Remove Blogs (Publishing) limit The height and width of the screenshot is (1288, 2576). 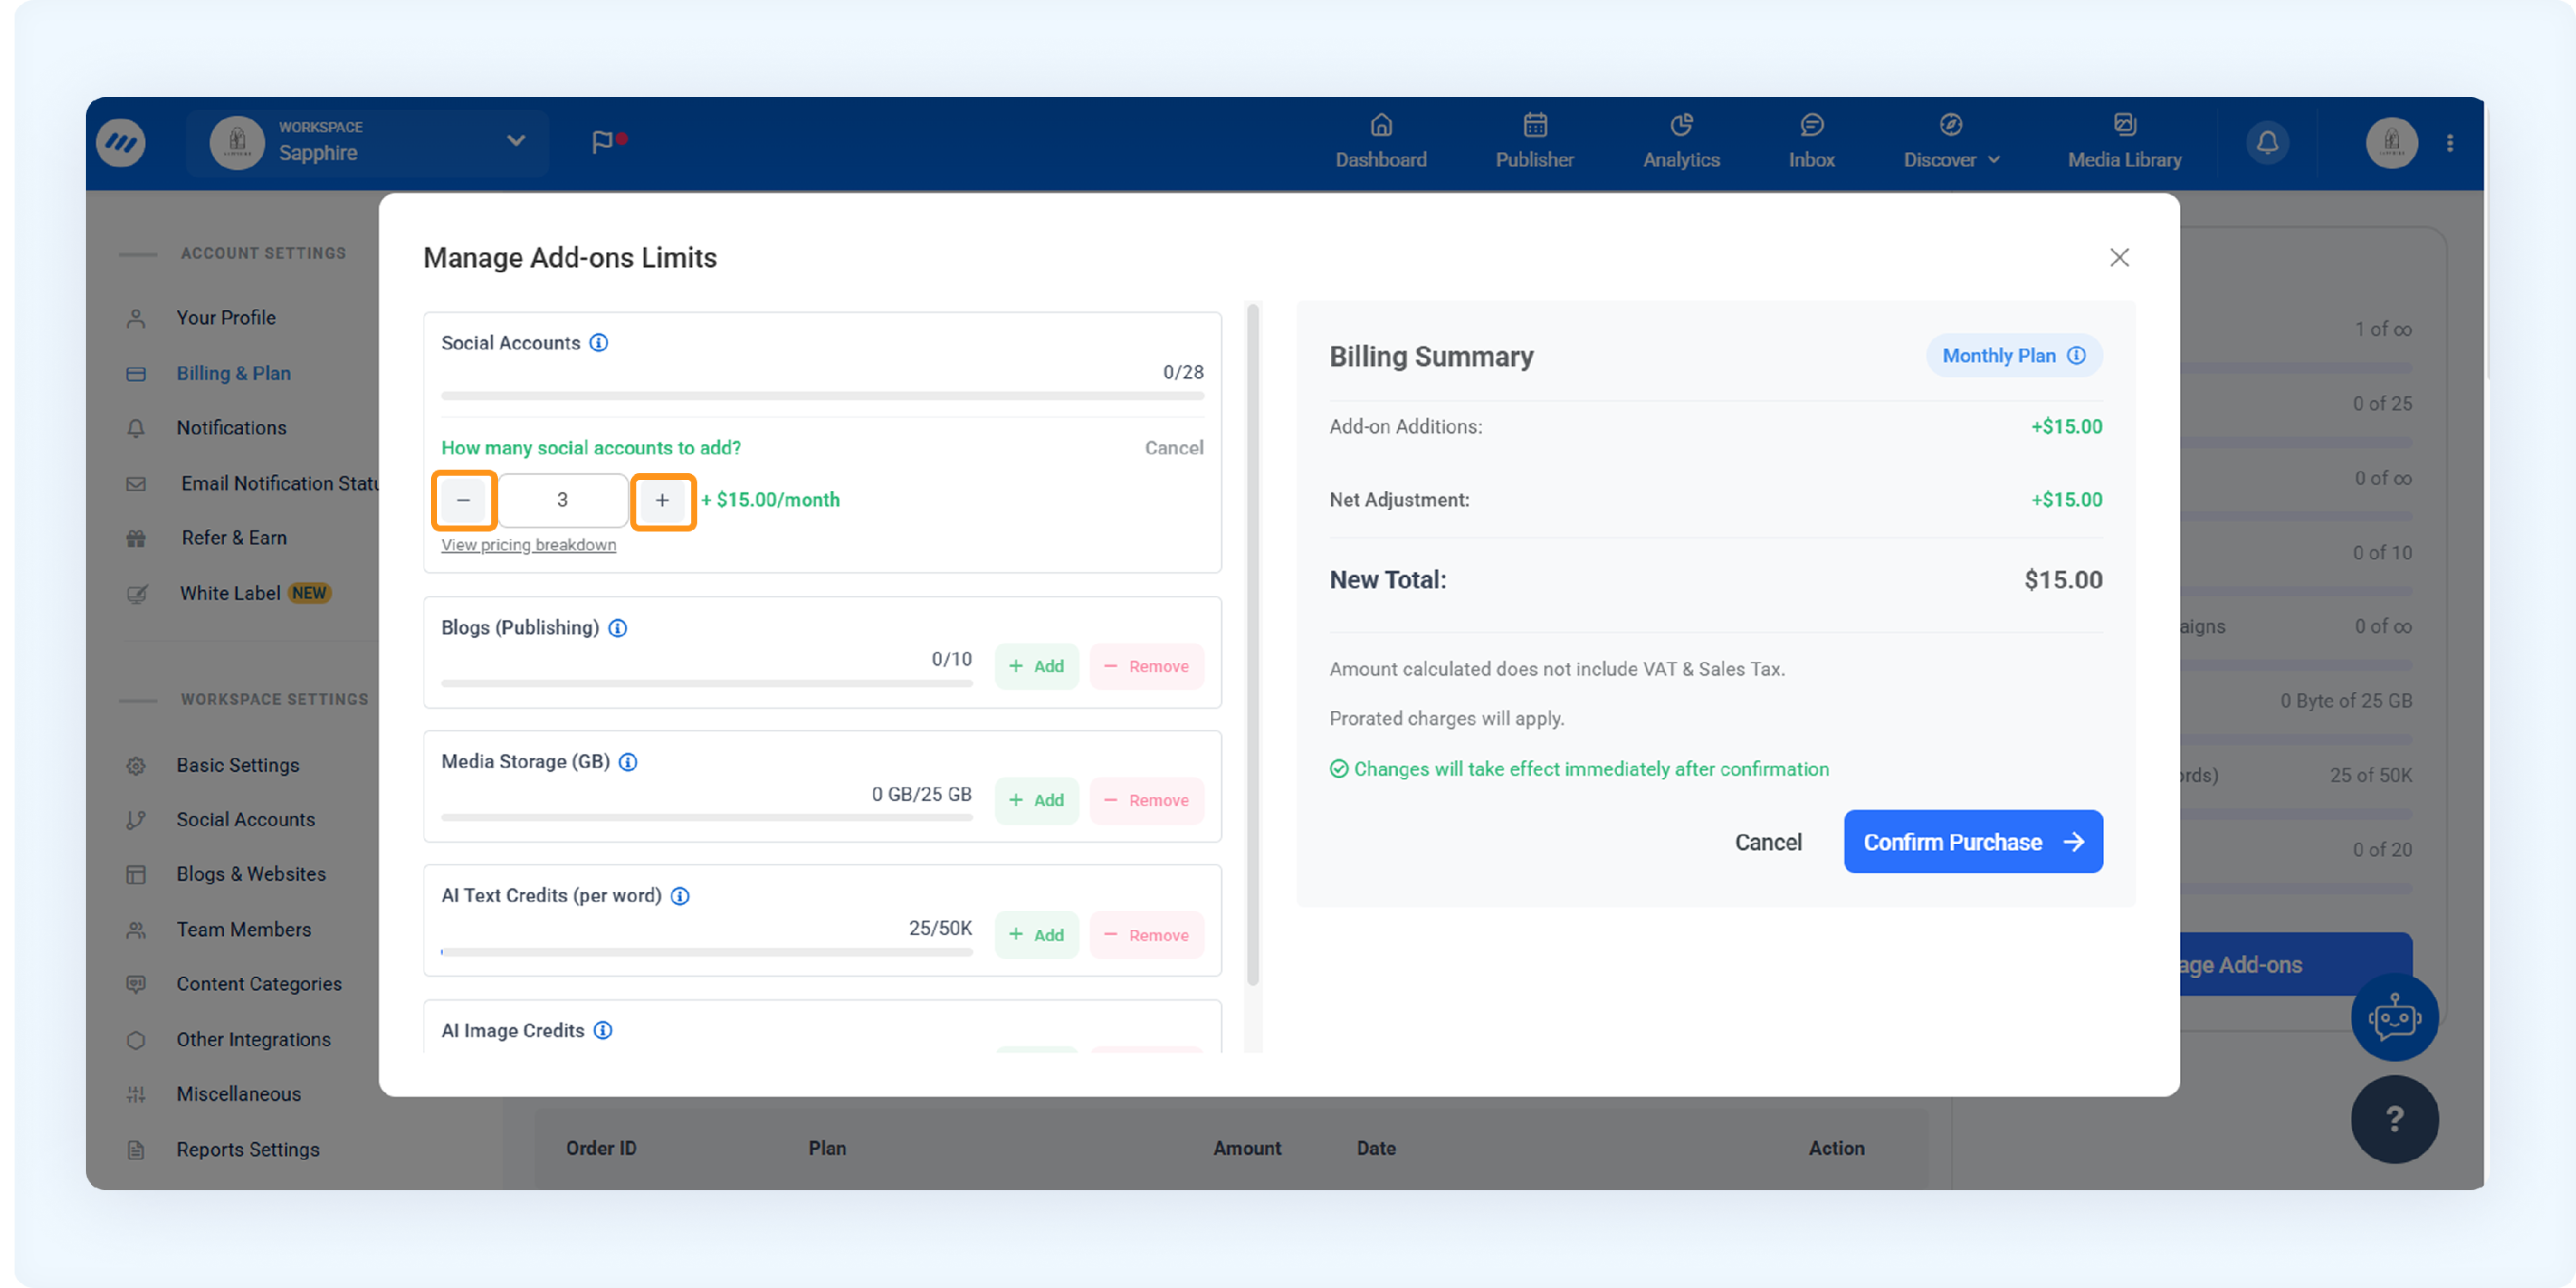pyautogui.click(x=1147, y=667)
